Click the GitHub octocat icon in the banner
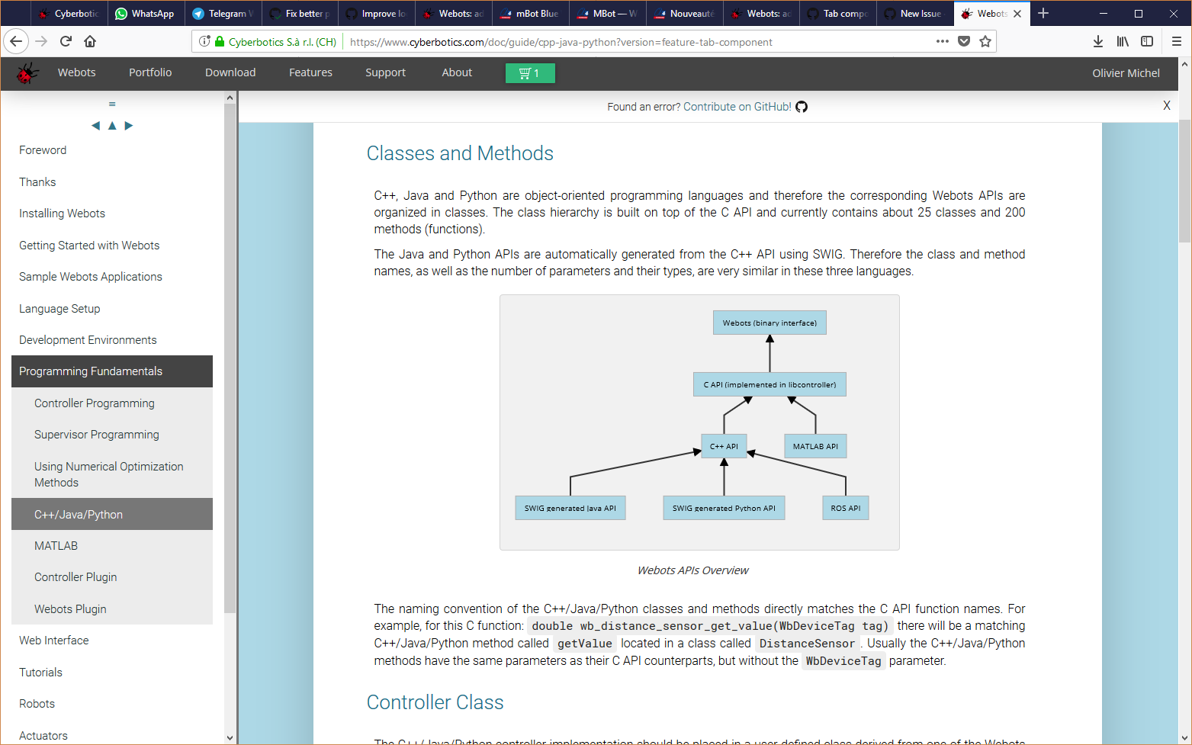 click(x=802, y=106)
